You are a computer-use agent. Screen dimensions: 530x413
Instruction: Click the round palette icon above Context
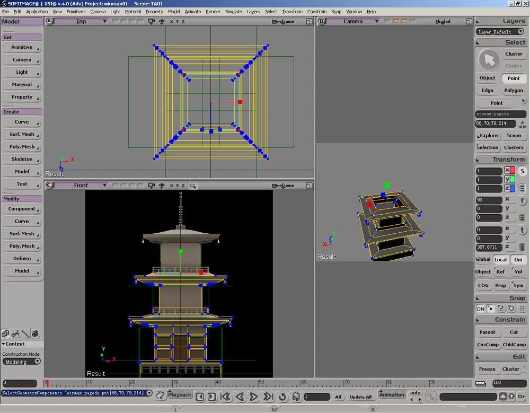pos(35,333)
